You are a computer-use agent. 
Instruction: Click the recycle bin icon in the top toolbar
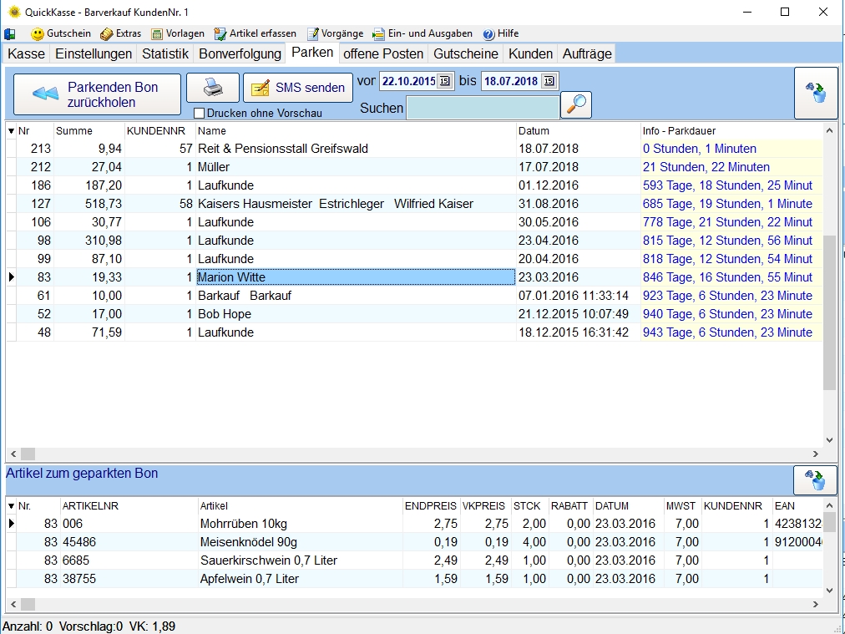(816, 93)
